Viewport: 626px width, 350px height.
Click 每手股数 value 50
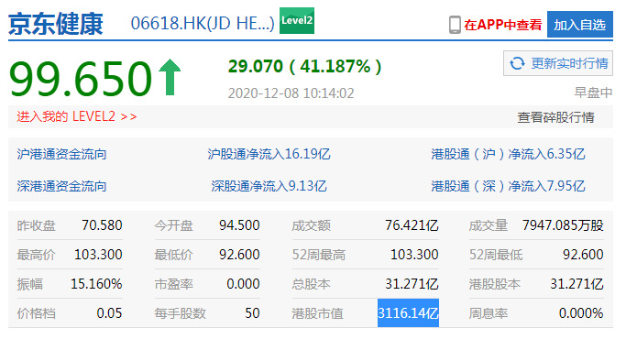[x=252, y=312]
